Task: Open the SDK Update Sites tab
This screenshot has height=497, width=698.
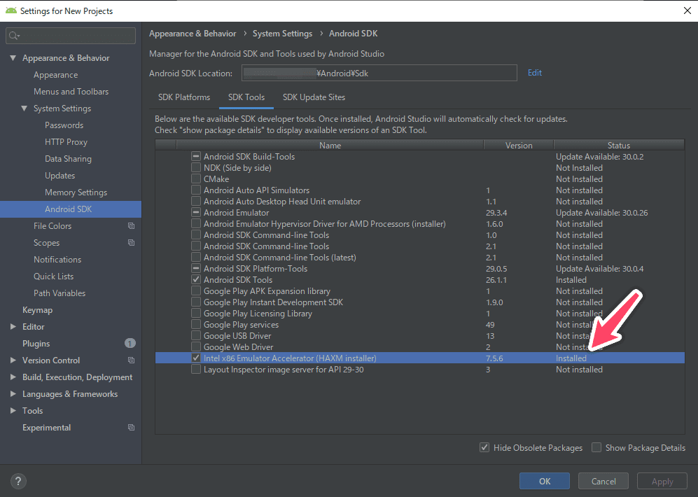Action: coord(314,97)
